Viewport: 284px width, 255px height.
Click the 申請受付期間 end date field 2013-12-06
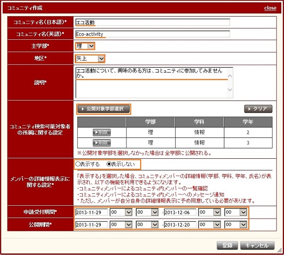coord(179,212)
